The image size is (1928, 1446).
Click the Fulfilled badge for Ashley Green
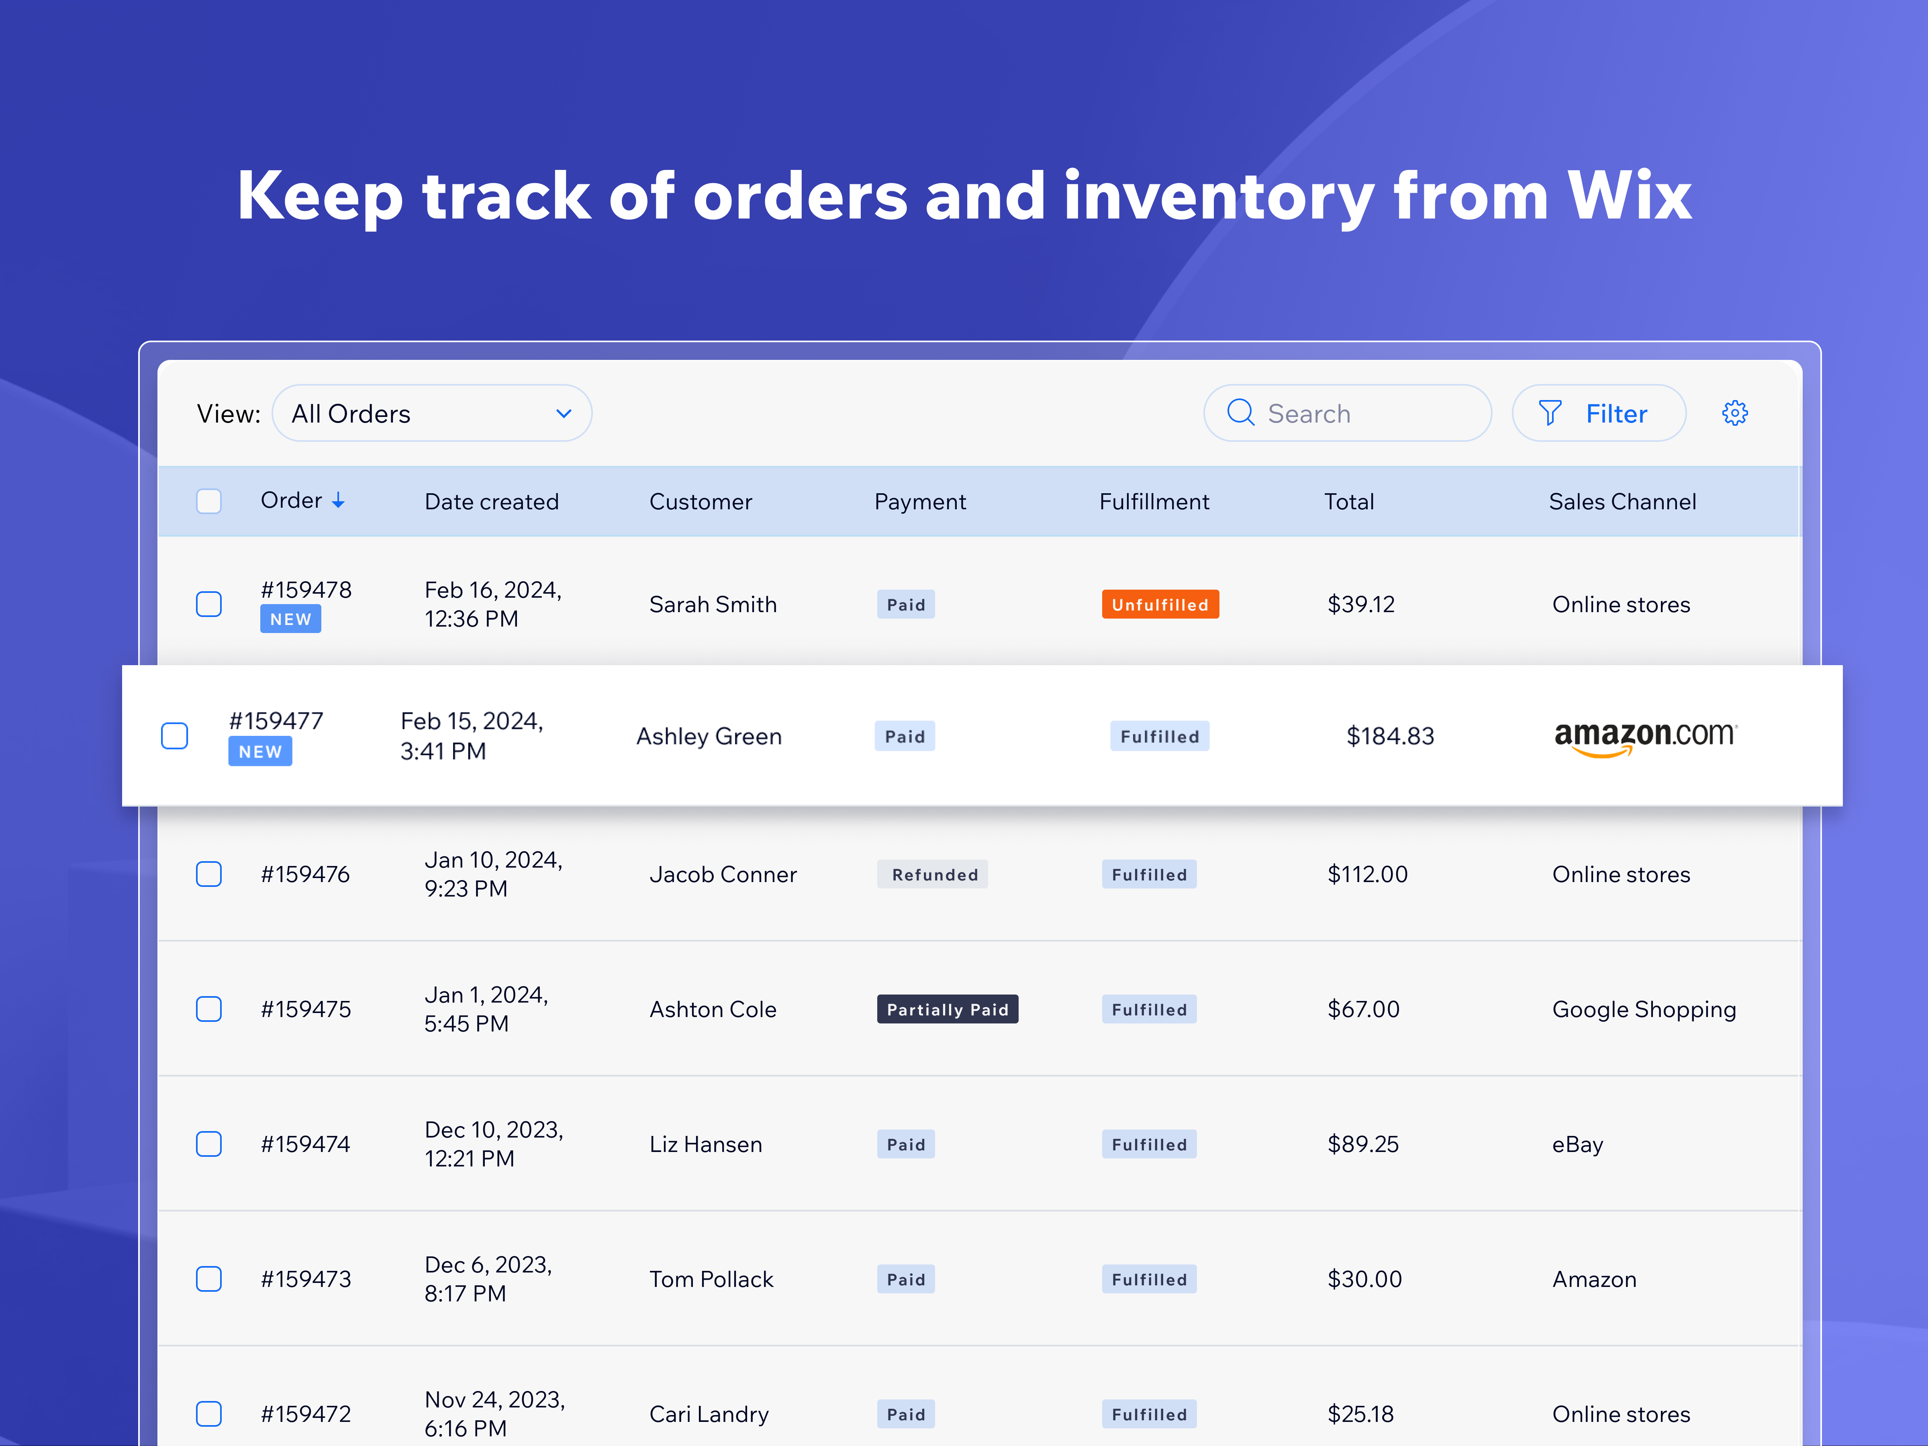[x=1159, y=737]
